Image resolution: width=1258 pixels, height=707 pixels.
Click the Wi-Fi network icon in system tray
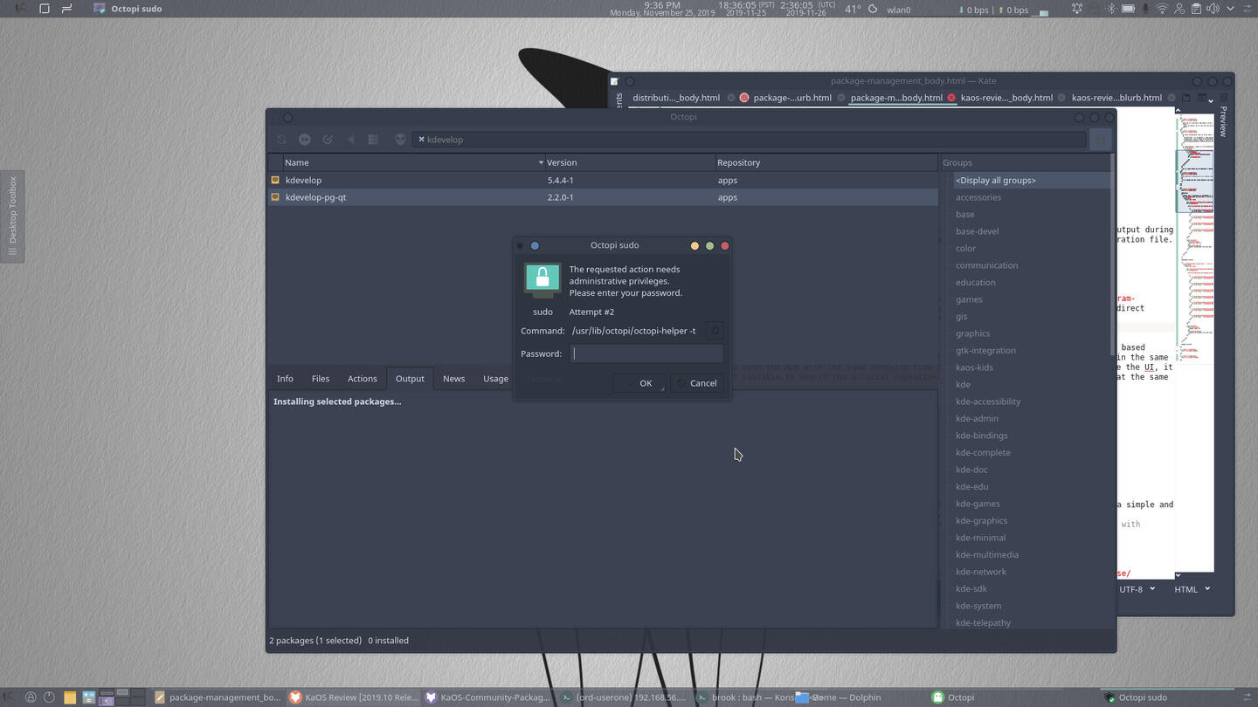click(x=1162, y=9)
